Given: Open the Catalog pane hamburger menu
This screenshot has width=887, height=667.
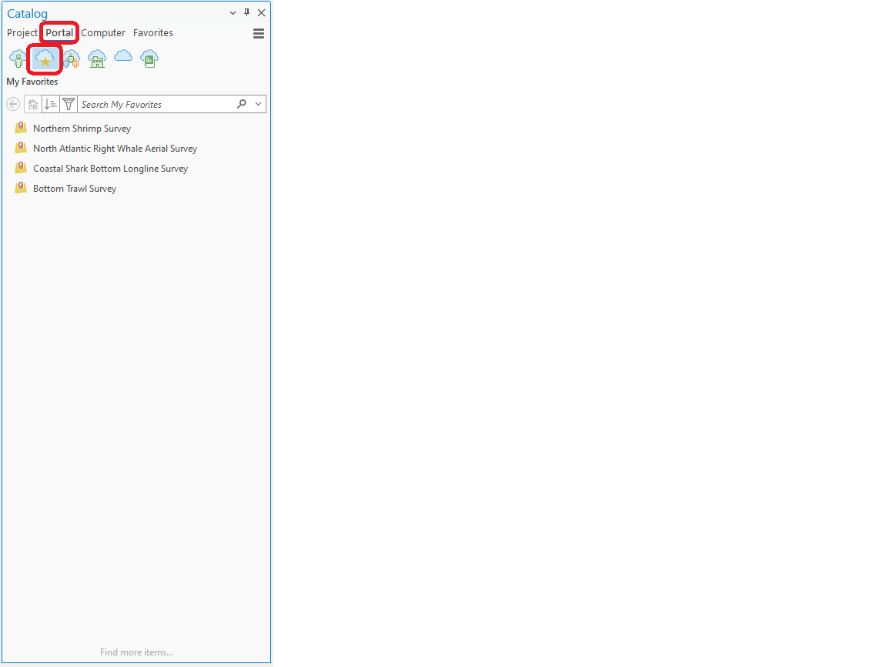Looking at the screenshot, I should [259, 33].
